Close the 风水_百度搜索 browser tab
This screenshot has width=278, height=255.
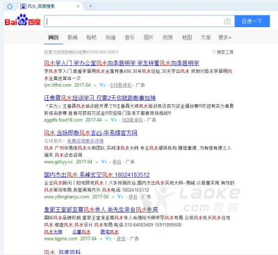[x=78, y=6]
